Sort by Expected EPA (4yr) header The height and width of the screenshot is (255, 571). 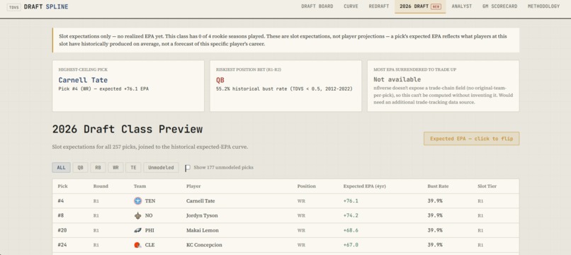click(x=365, y=186)
